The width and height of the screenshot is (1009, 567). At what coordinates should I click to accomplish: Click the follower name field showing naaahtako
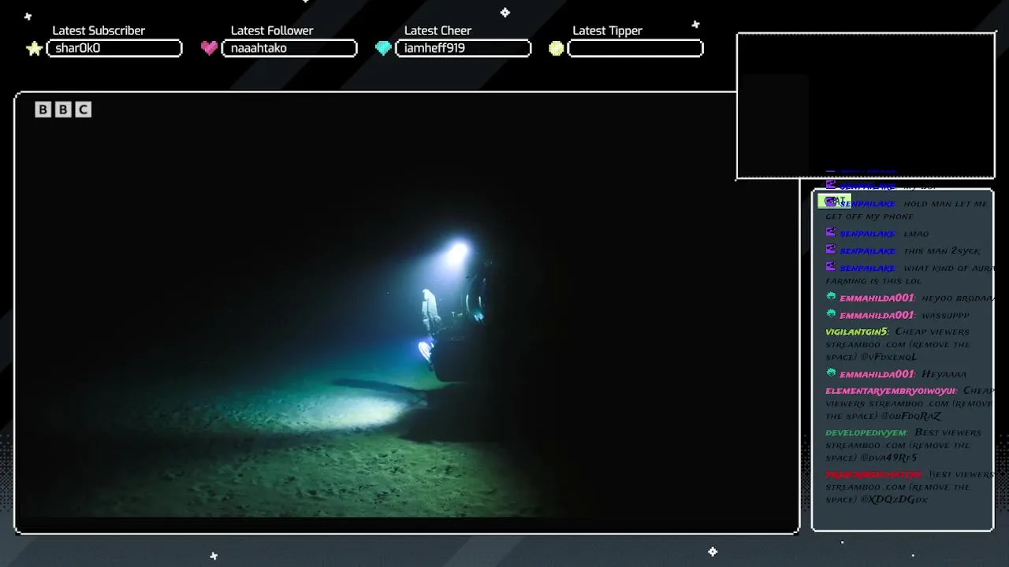(x=289, y=48)
